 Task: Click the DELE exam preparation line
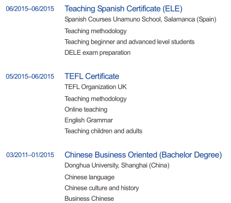tap(97, 53)
